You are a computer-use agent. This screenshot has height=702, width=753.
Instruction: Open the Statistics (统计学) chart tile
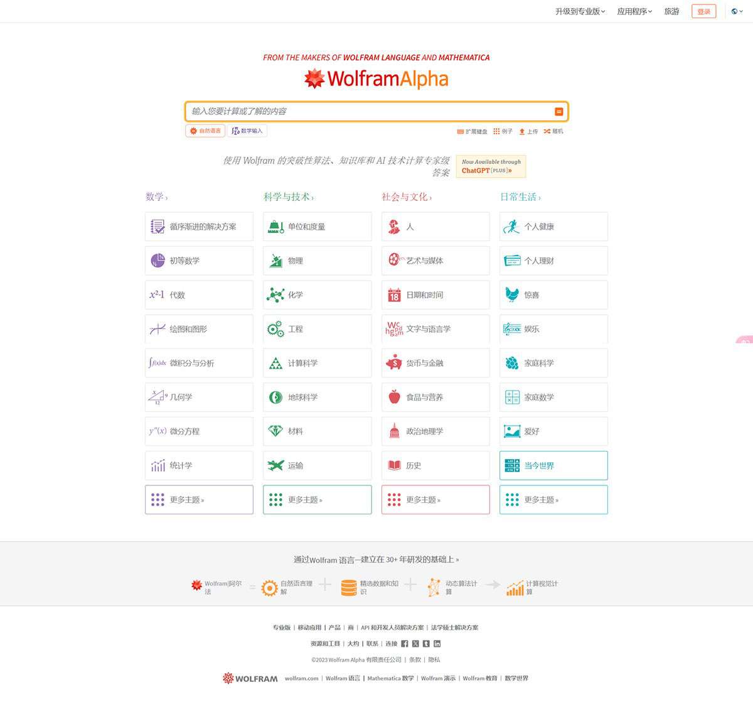pos(199,465)
